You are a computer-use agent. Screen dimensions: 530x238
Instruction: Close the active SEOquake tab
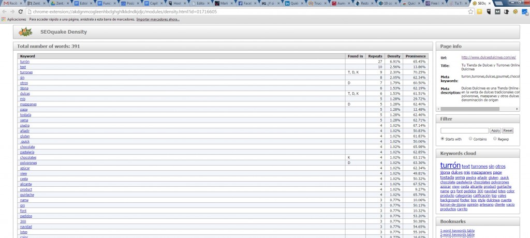(x=490, y=4)
